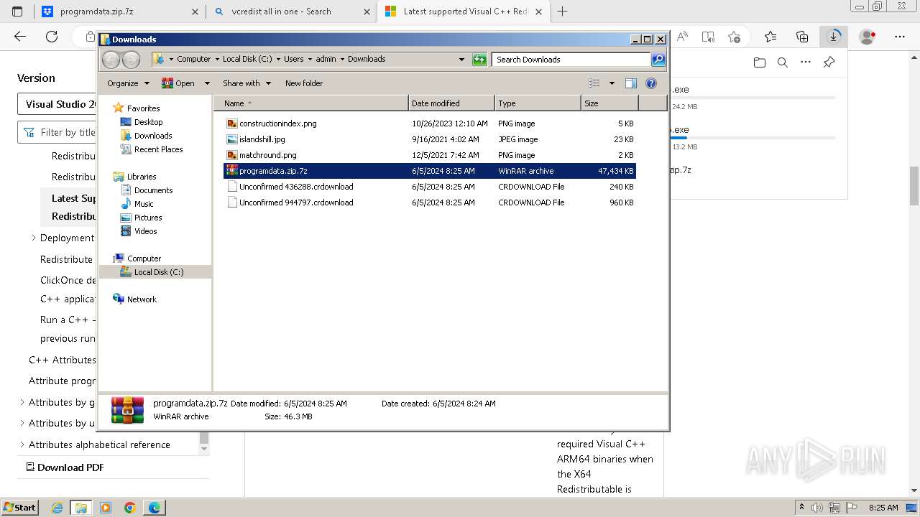Open Explorer help question mark icon
Screen dimensions: 920x517
coord(651,83)
